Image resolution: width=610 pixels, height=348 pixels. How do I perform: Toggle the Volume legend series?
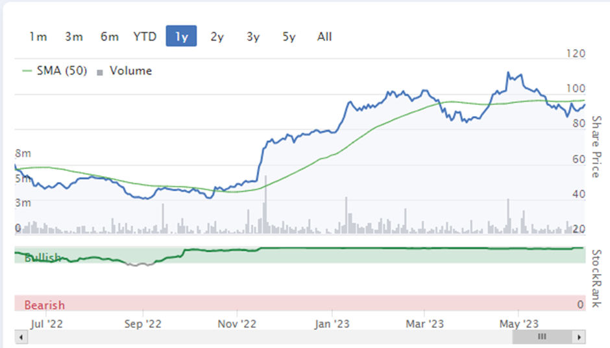pos(125,71)
